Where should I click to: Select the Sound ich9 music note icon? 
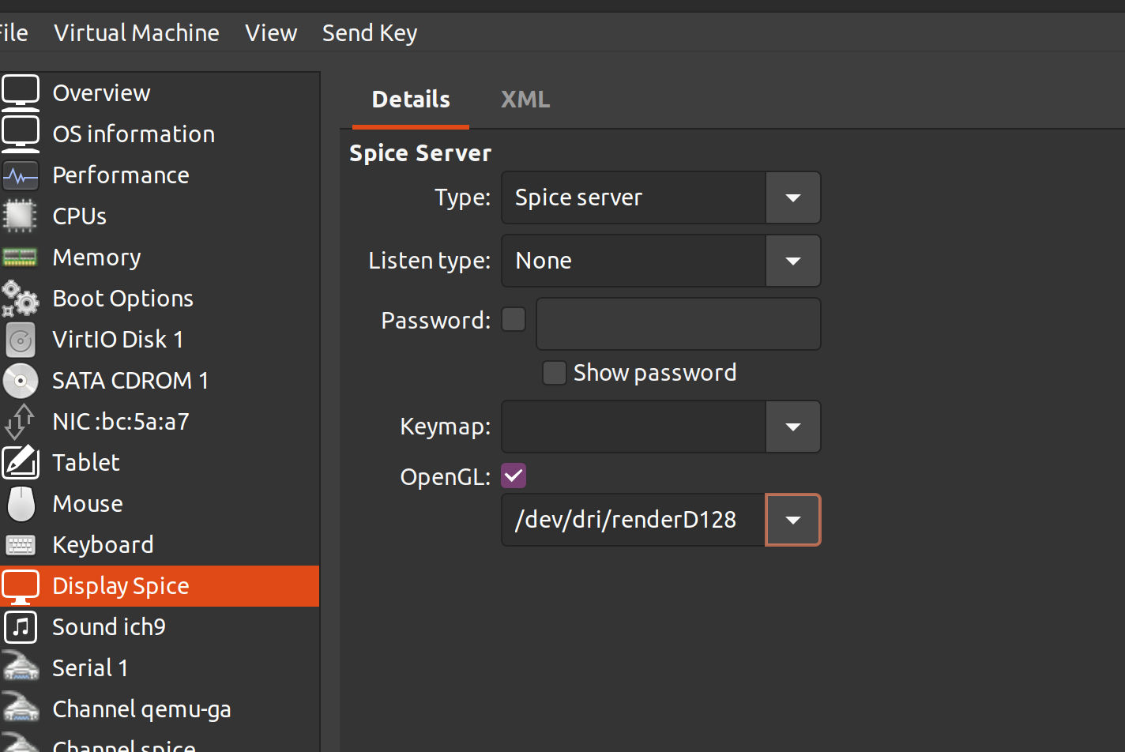pyautogui.click(x=21, y=627)
